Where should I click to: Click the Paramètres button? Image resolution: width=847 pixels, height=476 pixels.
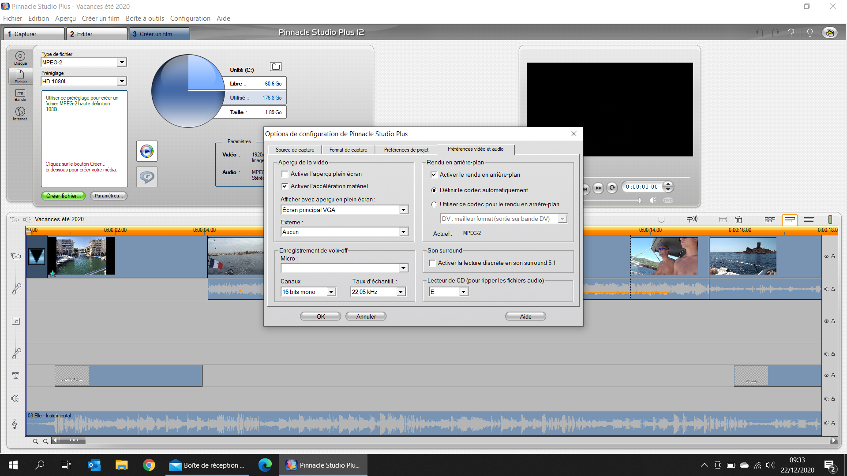point(109,196)
